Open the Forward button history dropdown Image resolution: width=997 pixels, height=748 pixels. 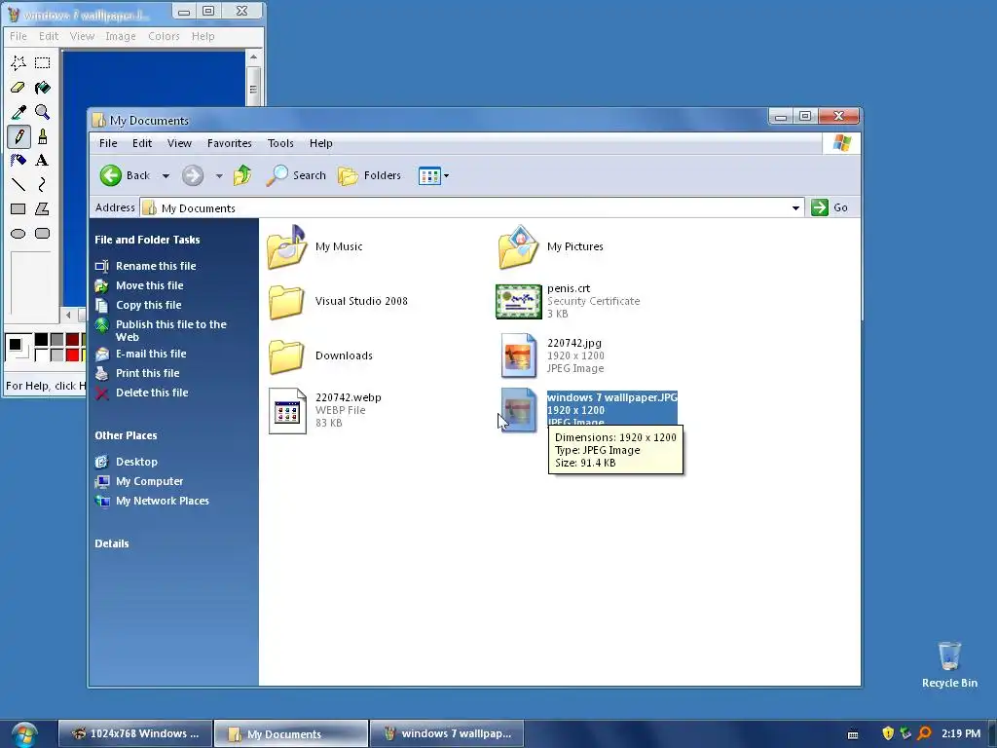(x=219, y=176)
